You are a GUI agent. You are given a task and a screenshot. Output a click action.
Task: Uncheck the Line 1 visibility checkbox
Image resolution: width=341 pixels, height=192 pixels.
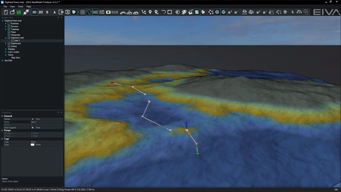point(12,41)
